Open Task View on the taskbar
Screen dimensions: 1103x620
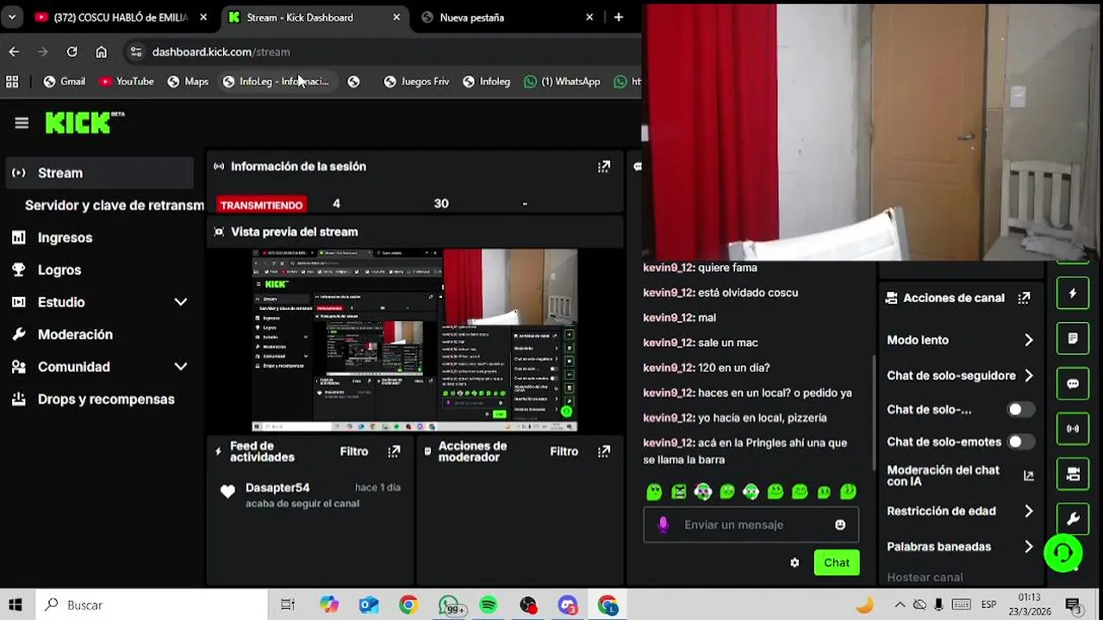pos(288,605)
